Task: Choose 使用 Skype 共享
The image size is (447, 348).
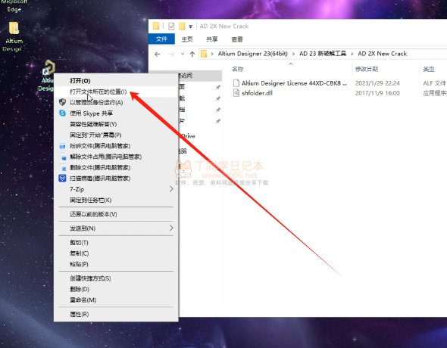Action: pos(117,113)
